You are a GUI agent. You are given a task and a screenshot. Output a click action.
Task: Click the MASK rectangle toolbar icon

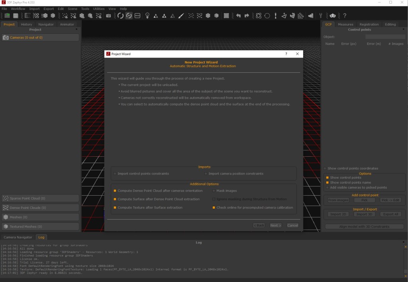137,16
